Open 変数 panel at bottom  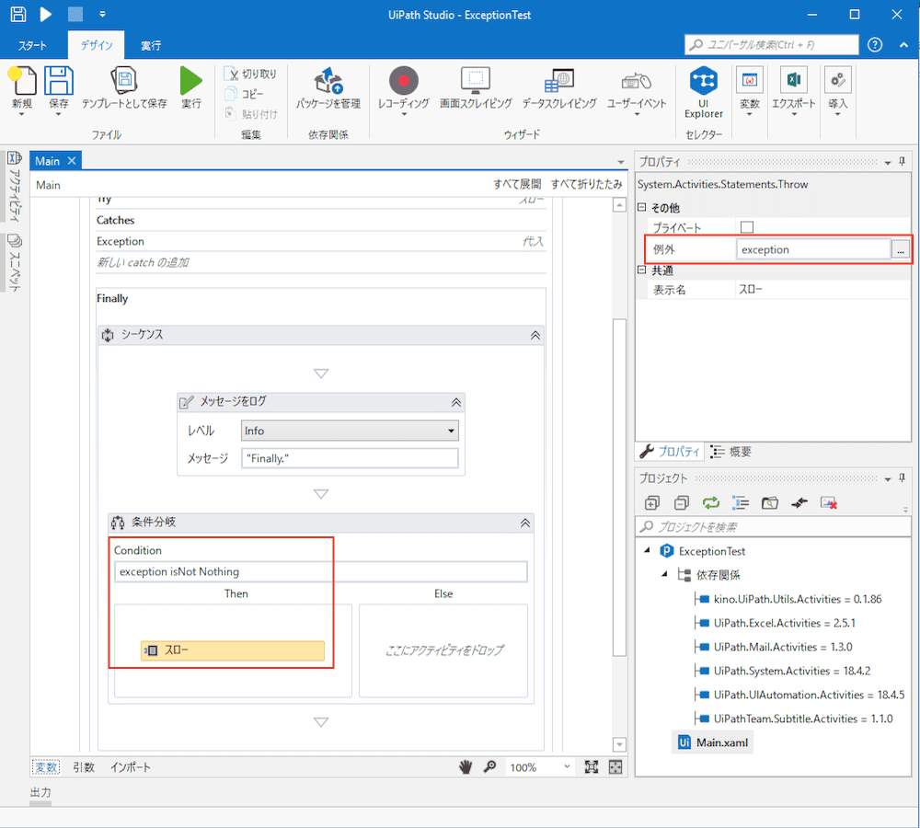pyautogui.click(x=45, y=767)
